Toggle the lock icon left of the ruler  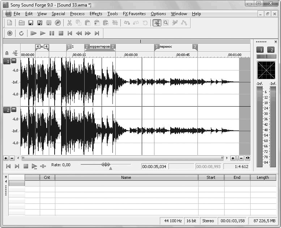point(7,53)
